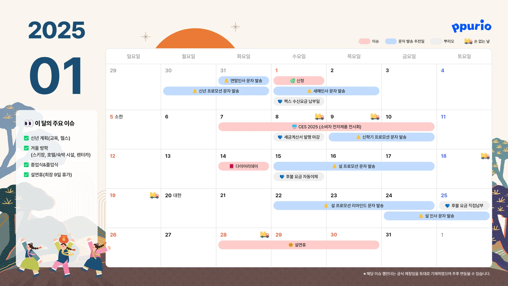Screen dimensions: 508x286
Task: Click the blue 문자 발송 추천일 legend swatch
Action: (391, 41)
